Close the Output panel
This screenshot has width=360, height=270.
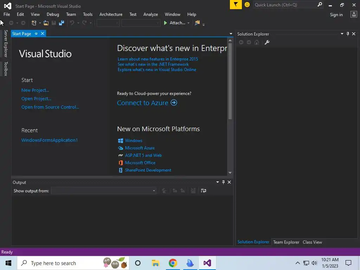(229, 182)
